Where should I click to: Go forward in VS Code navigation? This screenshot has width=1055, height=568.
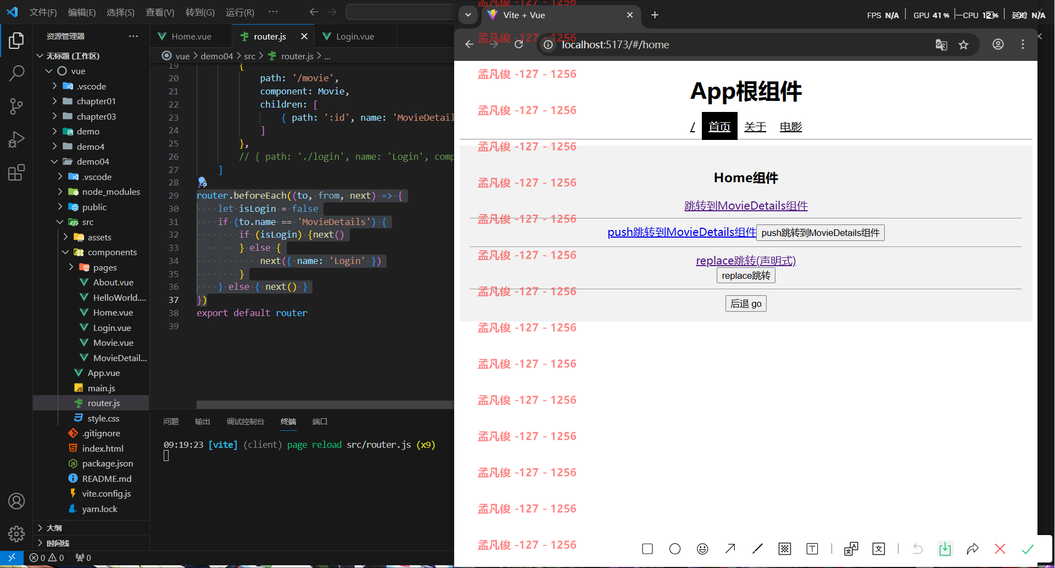point(332,12)
